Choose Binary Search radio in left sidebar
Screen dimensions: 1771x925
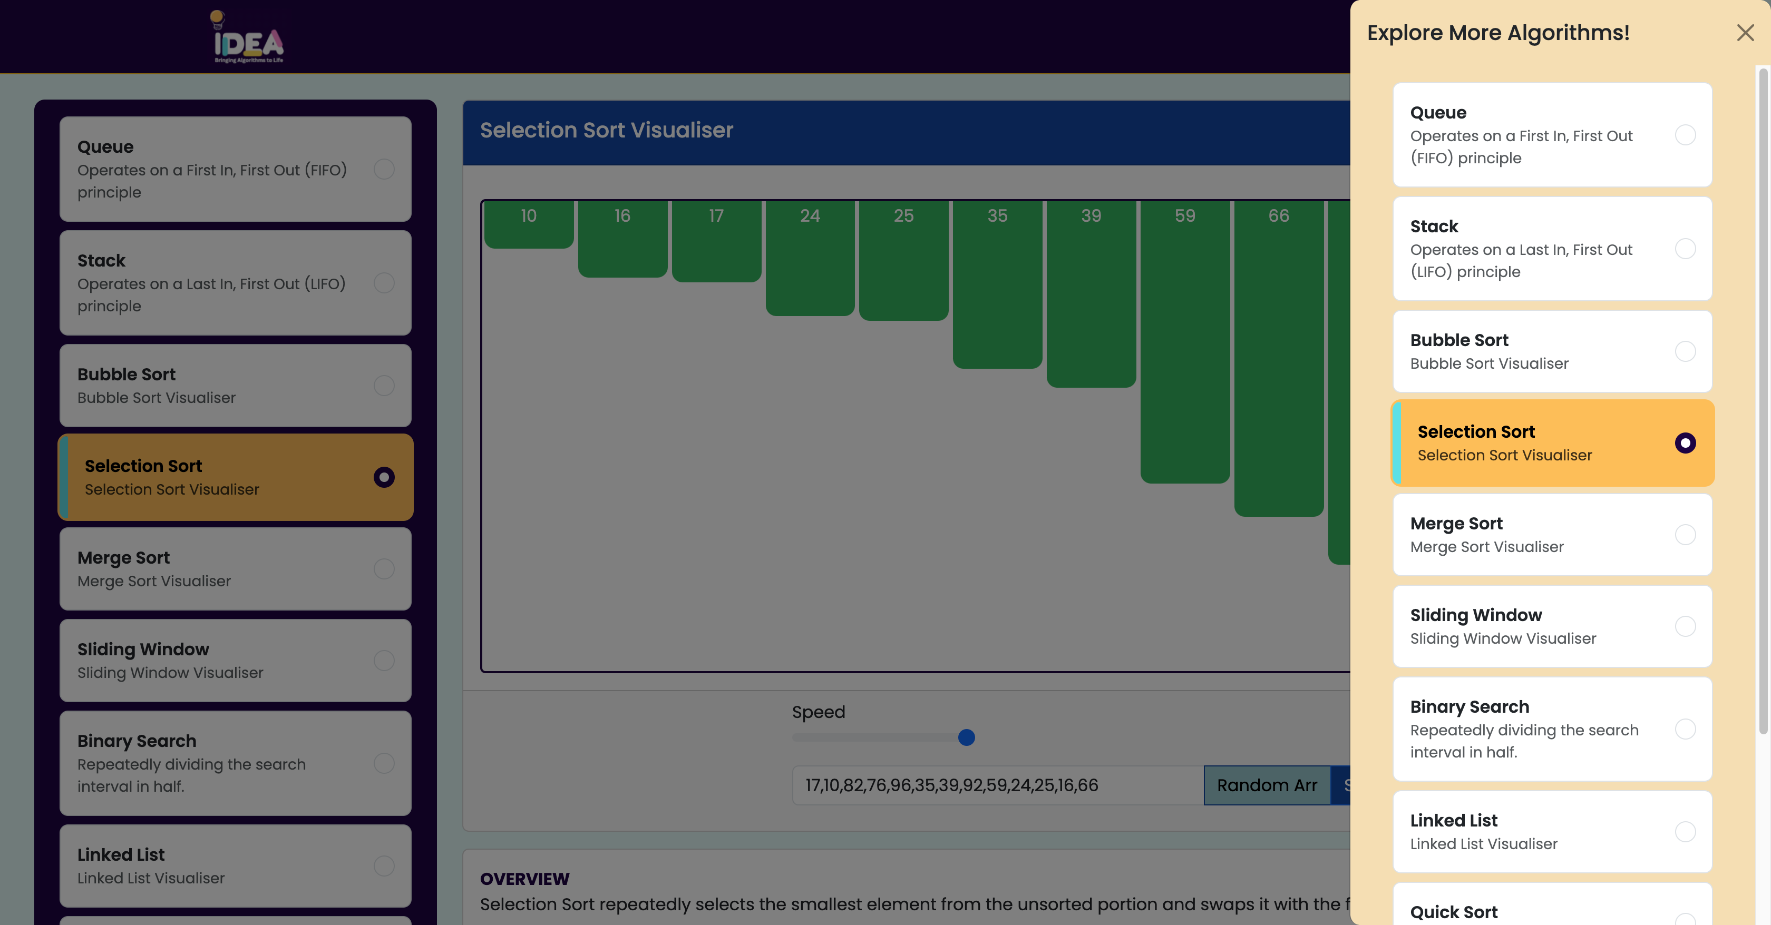tap(384, 763)
